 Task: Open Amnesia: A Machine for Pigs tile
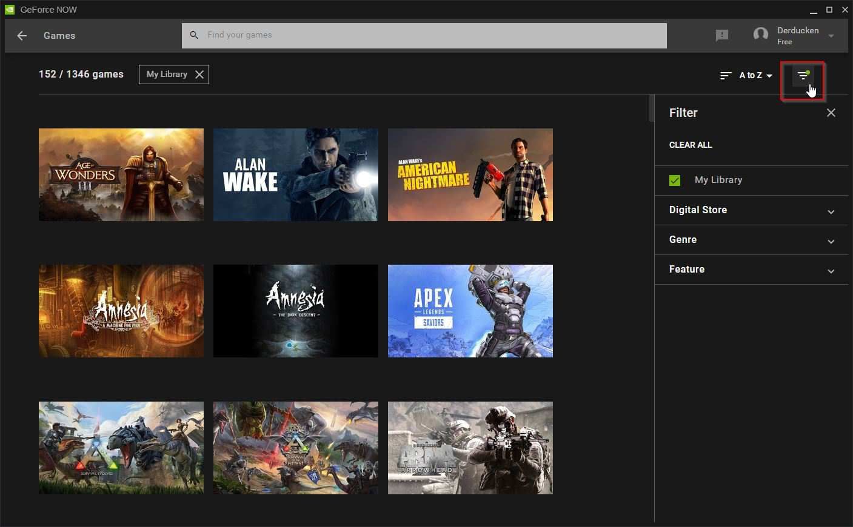121,311
